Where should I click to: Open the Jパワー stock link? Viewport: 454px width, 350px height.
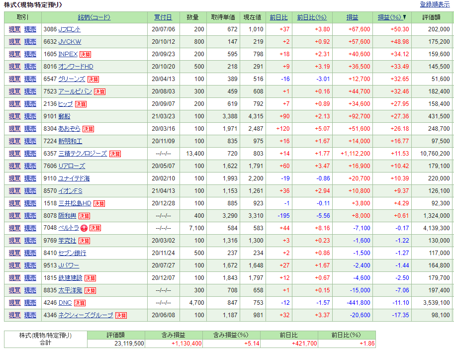69,266
